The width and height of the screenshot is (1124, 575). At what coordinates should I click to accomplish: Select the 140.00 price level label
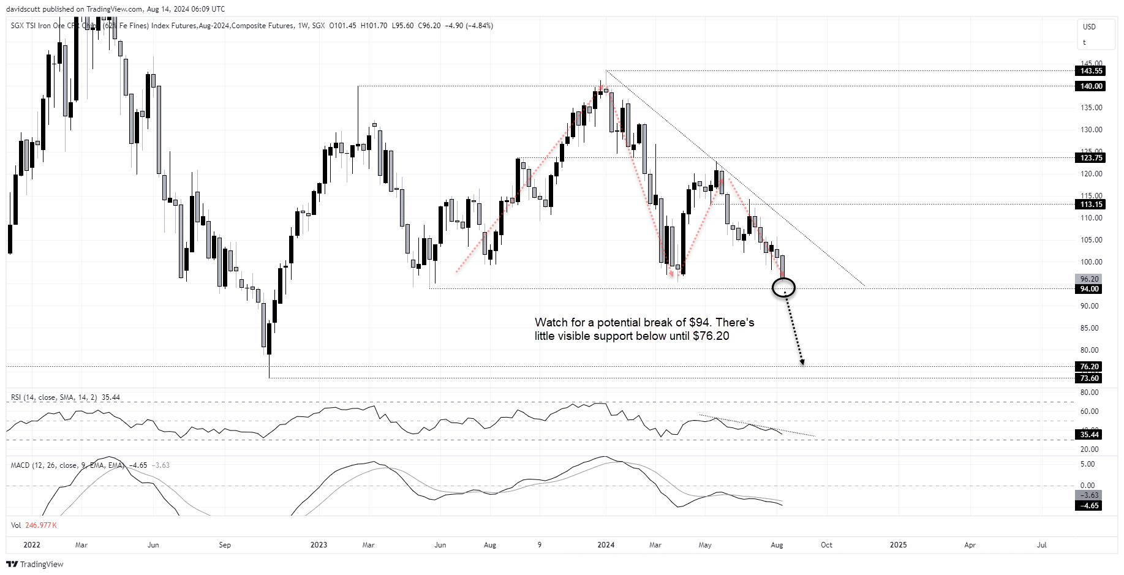point(1090,86)
